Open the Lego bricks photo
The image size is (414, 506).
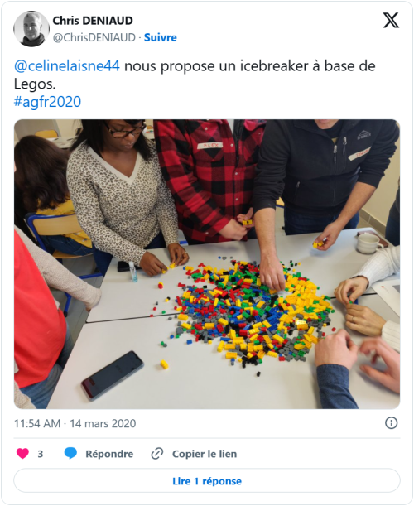tap(207, 264)
